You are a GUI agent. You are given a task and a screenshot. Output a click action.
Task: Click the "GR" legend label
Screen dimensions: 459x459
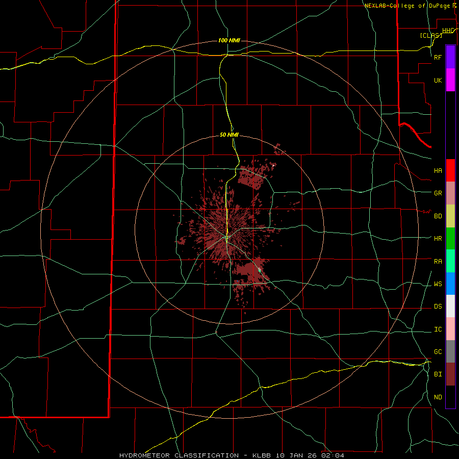(438, 193)
